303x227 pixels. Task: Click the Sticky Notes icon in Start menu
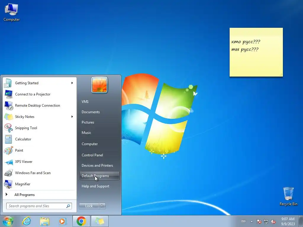pyautogui.click(x=9, y=117)
